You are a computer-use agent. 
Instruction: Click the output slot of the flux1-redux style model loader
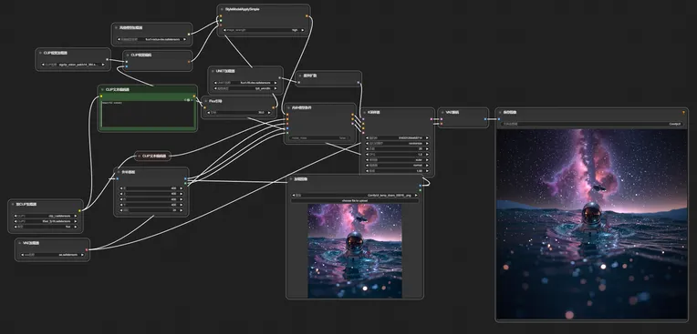189,34
